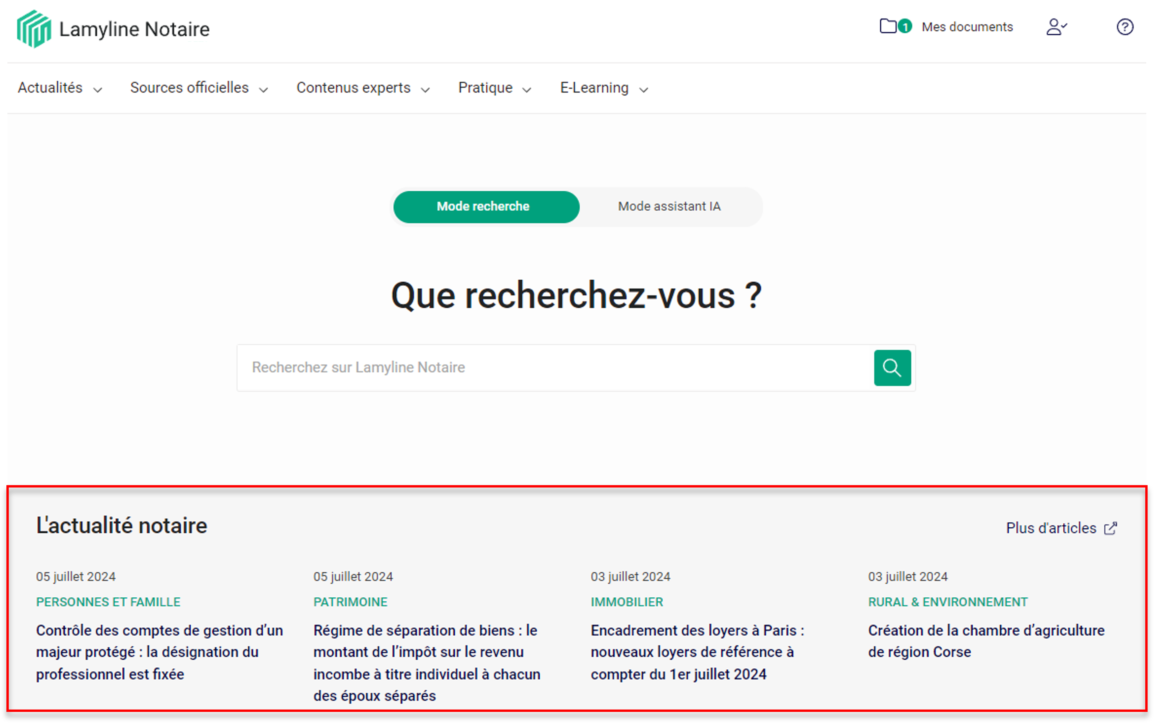Open the Mes documents folder icon

(x=888, y=26)
